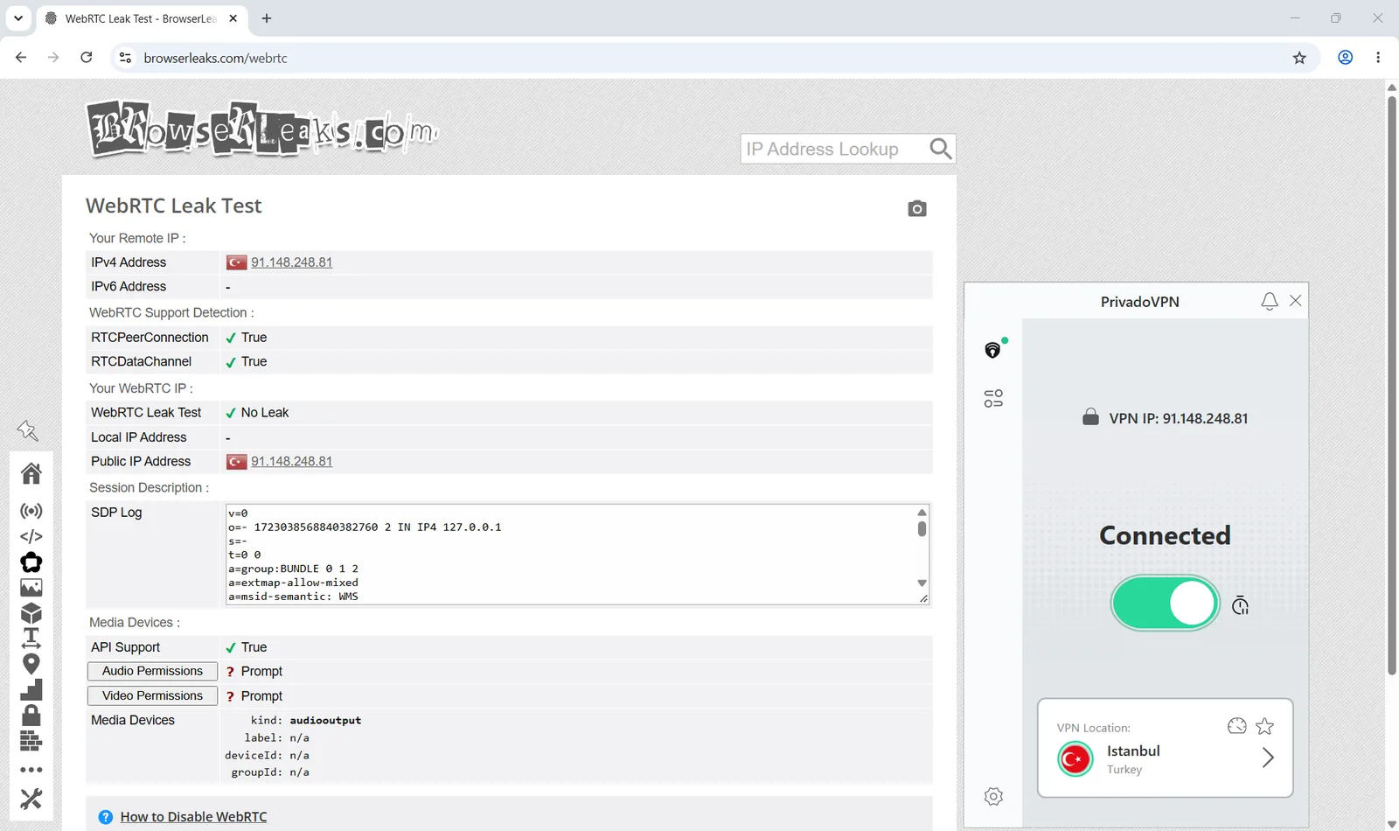Viewport: 1399px width, 831px height.
Task: Pin the BrowserLeaks sidebar with the pushpin icon
Action: [28, 430]
